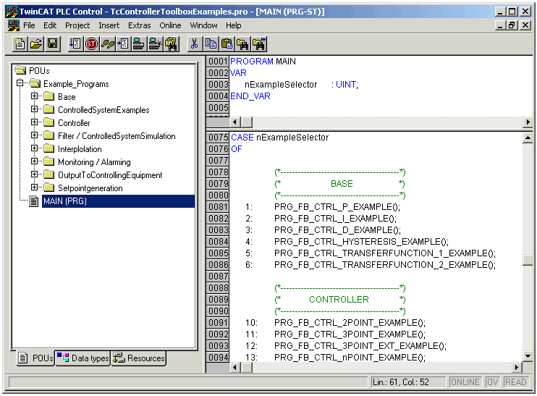Image resolution: width=537 pixels, height=396 pixels.
Task: Collapse the Example_Programs folder
Action: [x=20, y=83]
